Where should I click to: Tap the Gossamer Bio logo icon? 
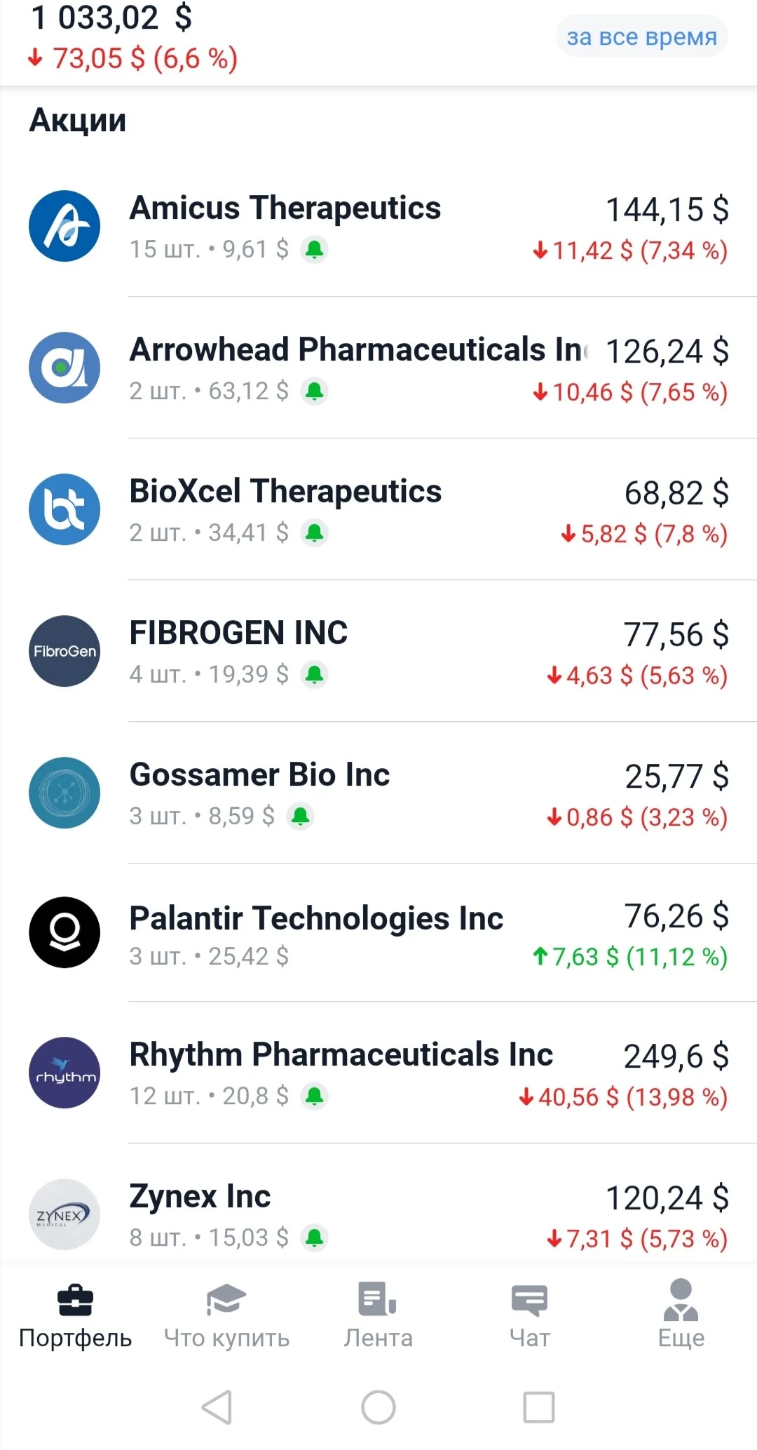pos(64,793)
